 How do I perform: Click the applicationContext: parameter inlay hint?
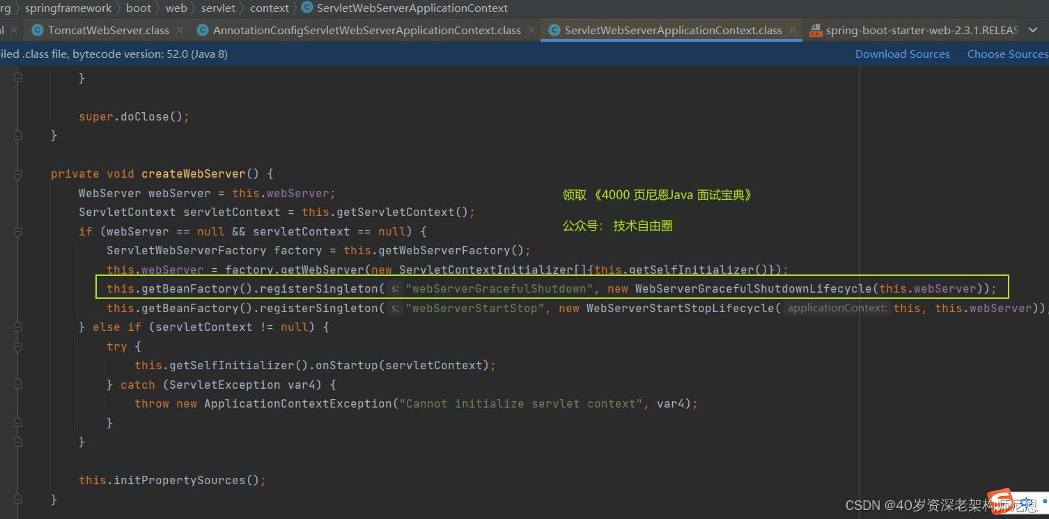coord(837,308)
